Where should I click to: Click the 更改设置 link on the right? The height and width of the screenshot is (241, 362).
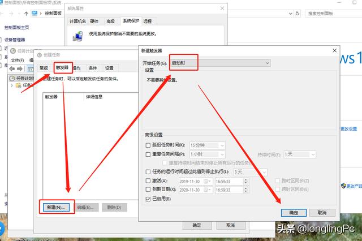click(x=349, y=129)
